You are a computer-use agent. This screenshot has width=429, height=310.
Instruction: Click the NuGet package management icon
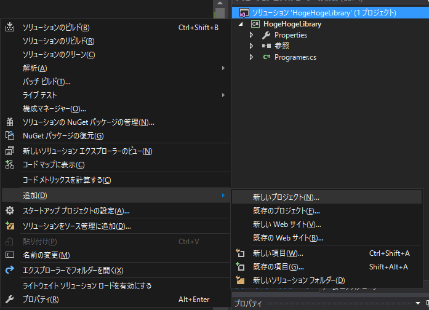10,122
